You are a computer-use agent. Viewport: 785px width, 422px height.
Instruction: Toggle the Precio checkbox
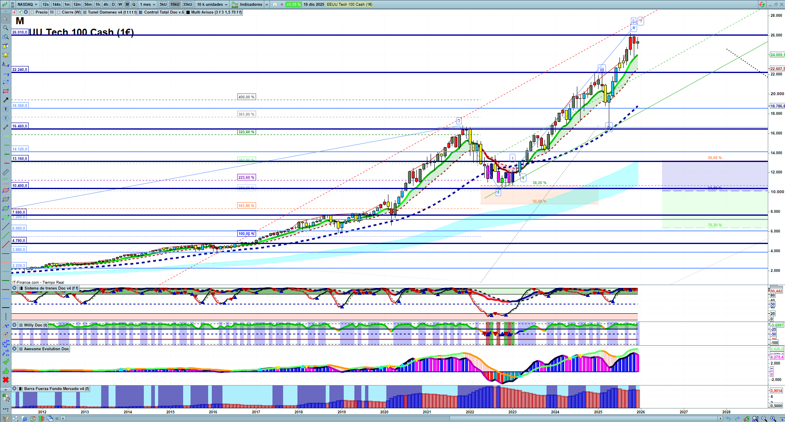[32, 12]
